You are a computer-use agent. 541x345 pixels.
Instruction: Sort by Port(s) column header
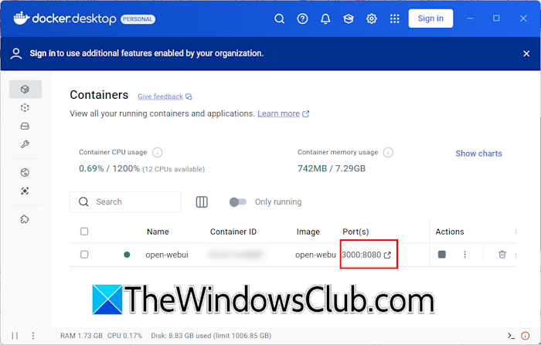click(x=356, y=232)
